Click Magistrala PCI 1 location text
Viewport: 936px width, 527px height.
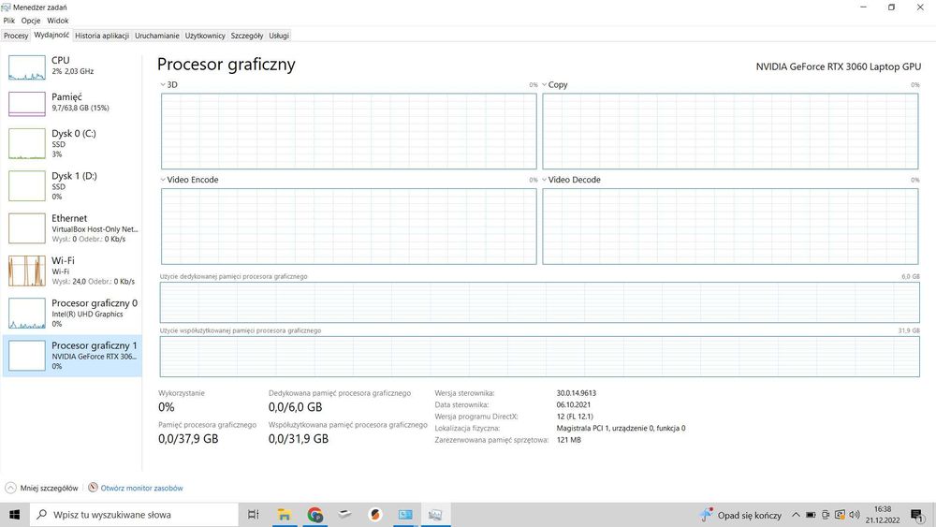[621, 428]
